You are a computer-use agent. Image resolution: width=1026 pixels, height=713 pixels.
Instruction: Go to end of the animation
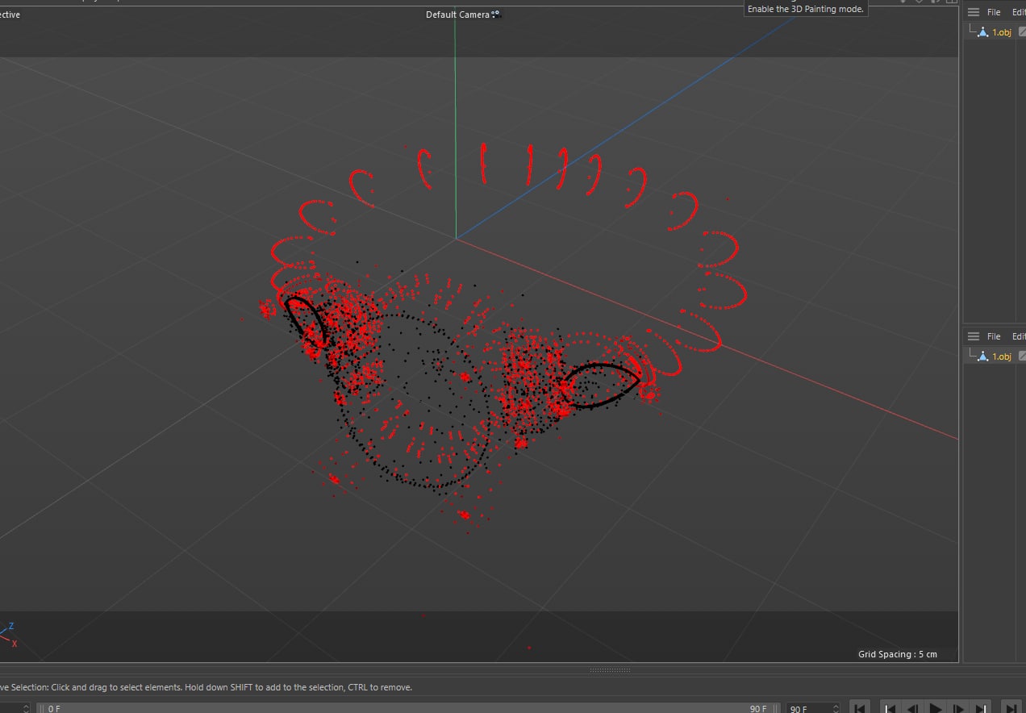point(1011,708)
